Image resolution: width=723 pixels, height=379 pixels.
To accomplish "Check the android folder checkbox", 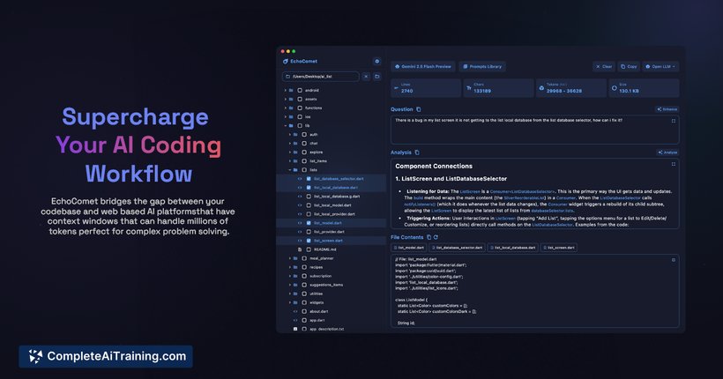I will point(300,91).
